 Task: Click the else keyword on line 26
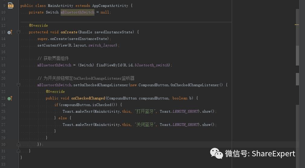(63, 118)
